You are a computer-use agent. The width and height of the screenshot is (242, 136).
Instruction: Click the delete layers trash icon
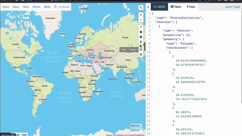[x=141, y=54]
